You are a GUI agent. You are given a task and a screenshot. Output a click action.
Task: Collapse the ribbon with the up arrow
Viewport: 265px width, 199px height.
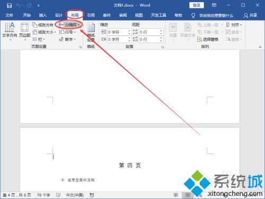[x=260, y=47]
